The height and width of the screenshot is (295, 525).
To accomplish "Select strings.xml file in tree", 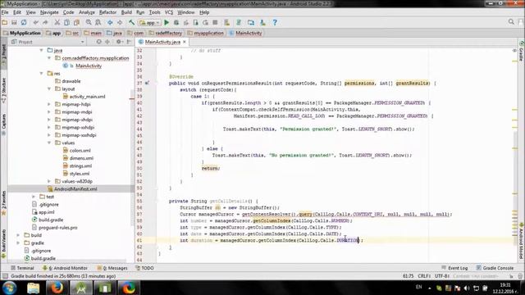I will pos(80,166).
